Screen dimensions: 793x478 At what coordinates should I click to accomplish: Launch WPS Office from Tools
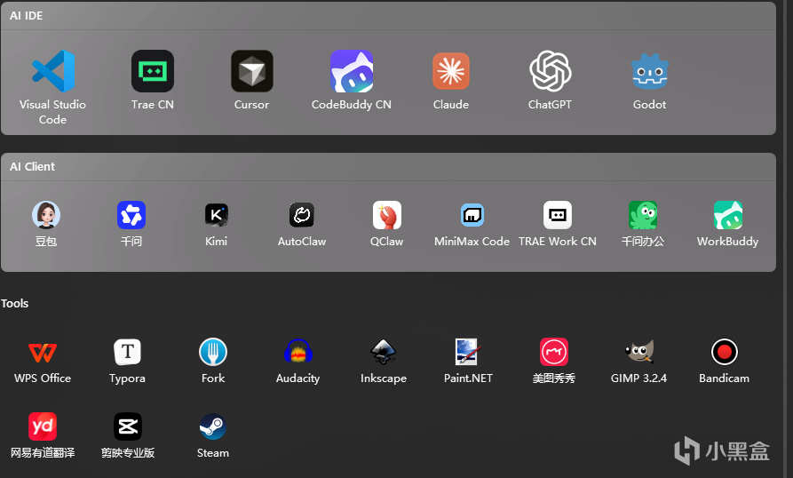(x=43, y=352)
